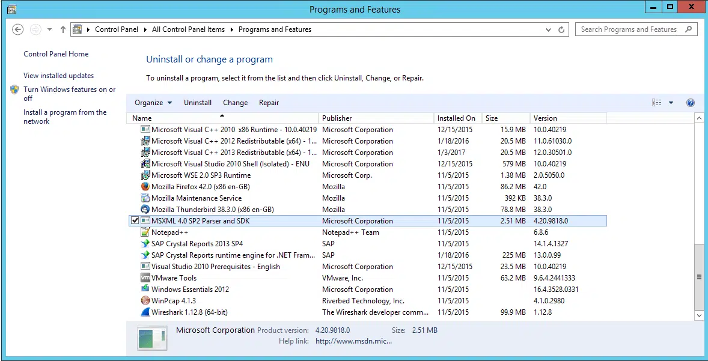Select the VMware, Inc. publisher cell
708x361 pixels.
click(342, 278)
